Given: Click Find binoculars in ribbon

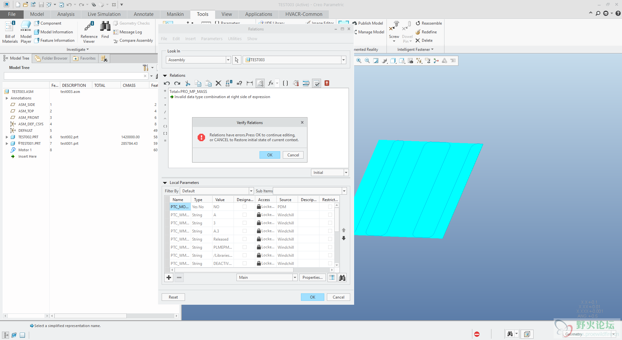Looking at the screenshot, I should coord(105,30).
